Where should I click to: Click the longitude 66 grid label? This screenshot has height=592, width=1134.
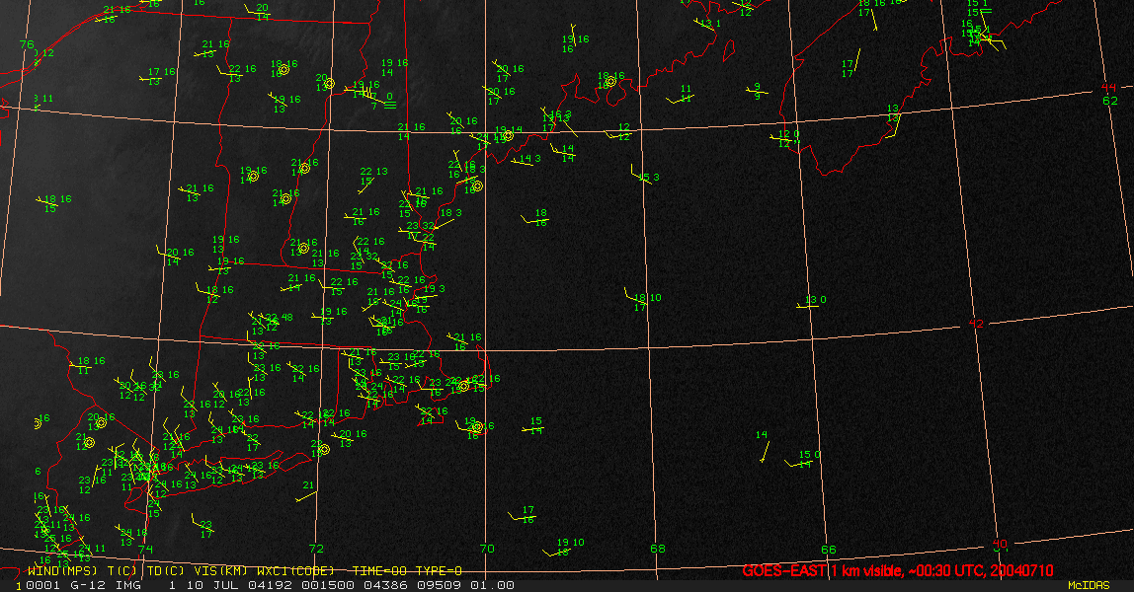829,550
